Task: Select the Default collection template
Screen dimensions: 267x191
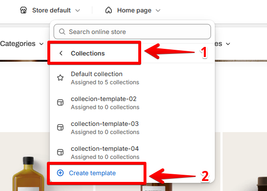Action: point(132,78)
